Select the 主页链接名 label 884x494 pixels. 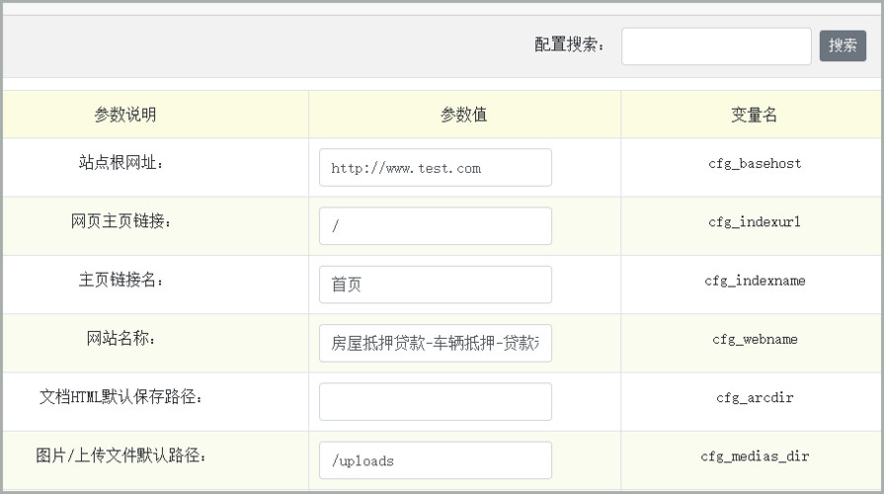click(121, 280)
